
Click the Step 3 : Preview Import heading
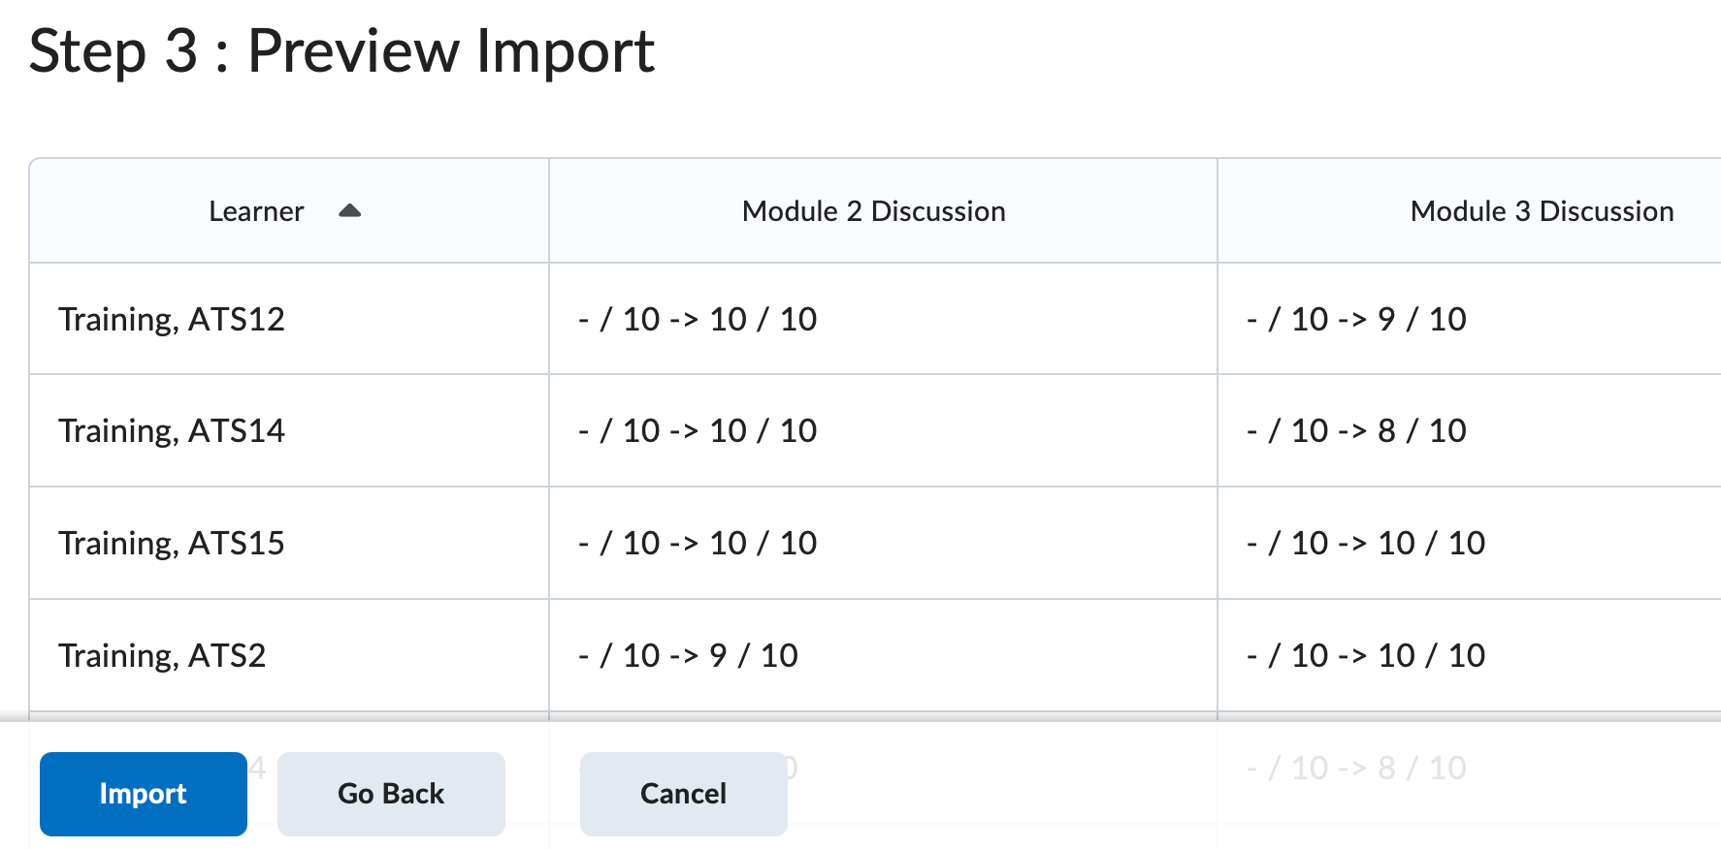341,52
